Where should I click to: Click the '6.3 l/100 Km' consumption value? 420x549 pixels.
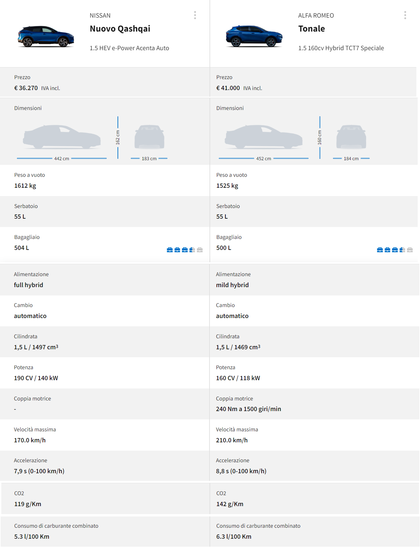tap(234, 537)
